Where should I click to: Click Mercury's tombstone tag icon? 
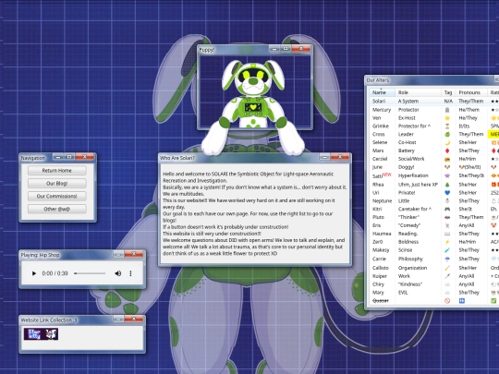(447, 110)
